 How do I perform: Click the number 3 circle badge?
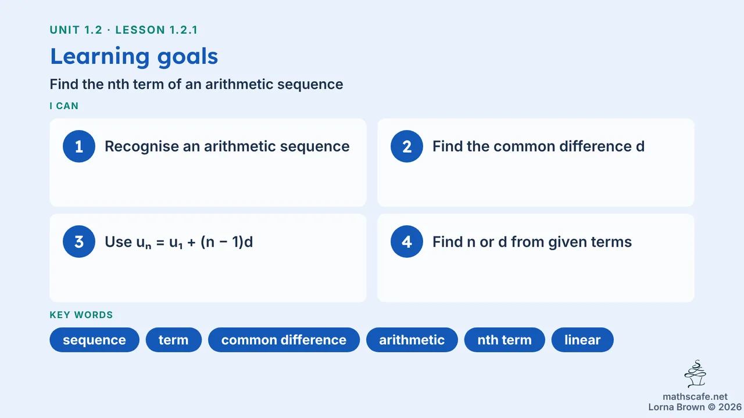tap(79, 242)
